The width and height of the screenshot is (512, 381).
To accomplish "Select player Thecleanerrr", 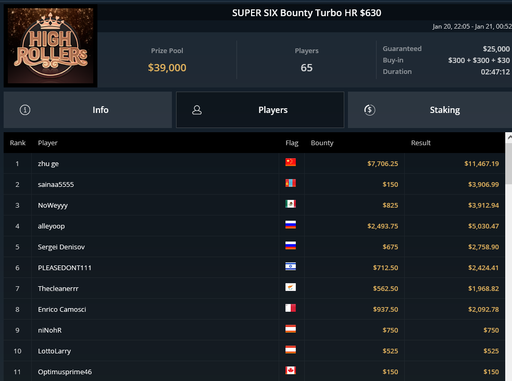I will tap(58, 289).
